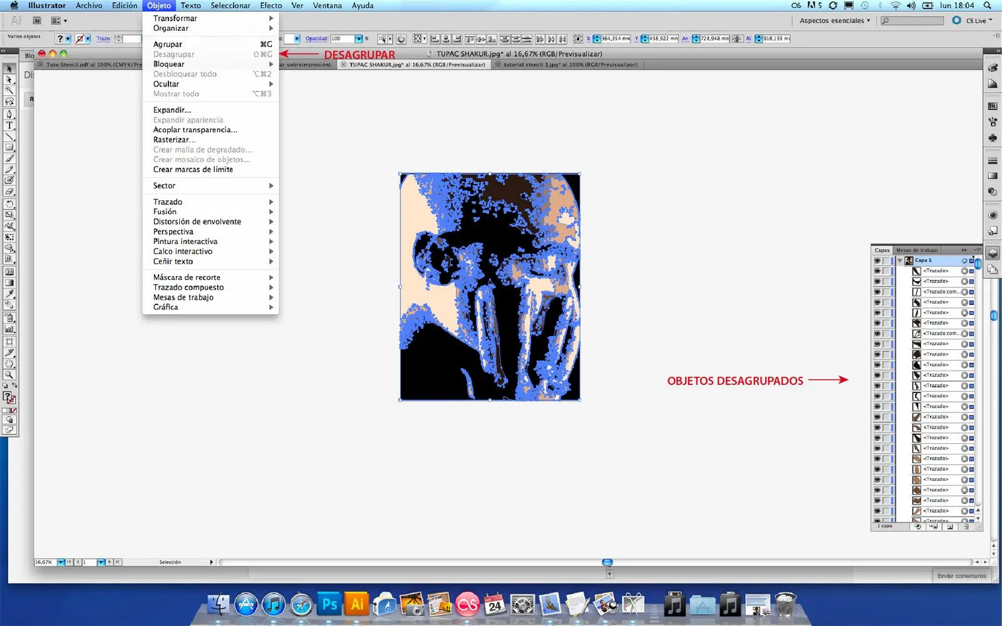Switch to tutorial stencil 1.jpg document tab
This screenshot has width=1002, height=626.
(x=571, y=64)
